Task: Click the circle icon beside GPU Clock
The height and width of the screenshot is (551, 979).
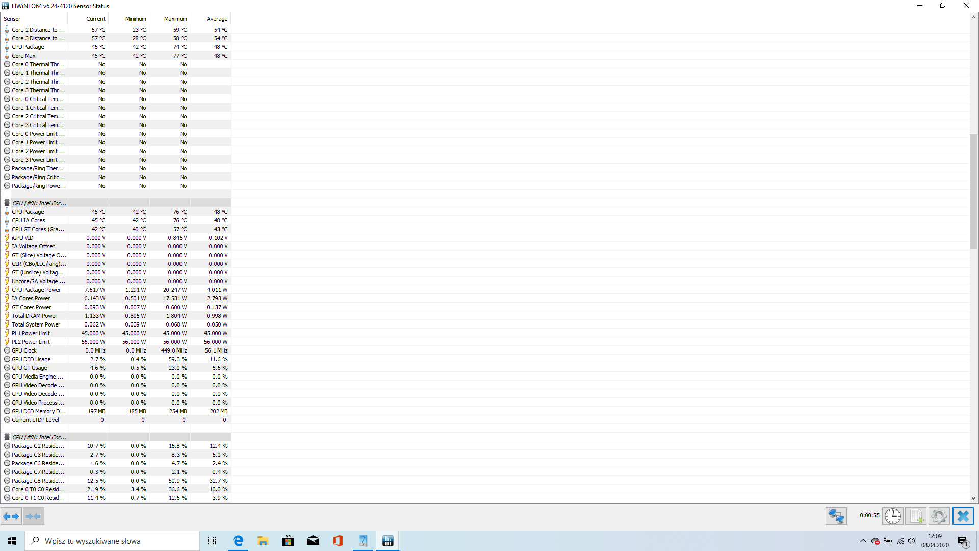Action: pos(7,350)
